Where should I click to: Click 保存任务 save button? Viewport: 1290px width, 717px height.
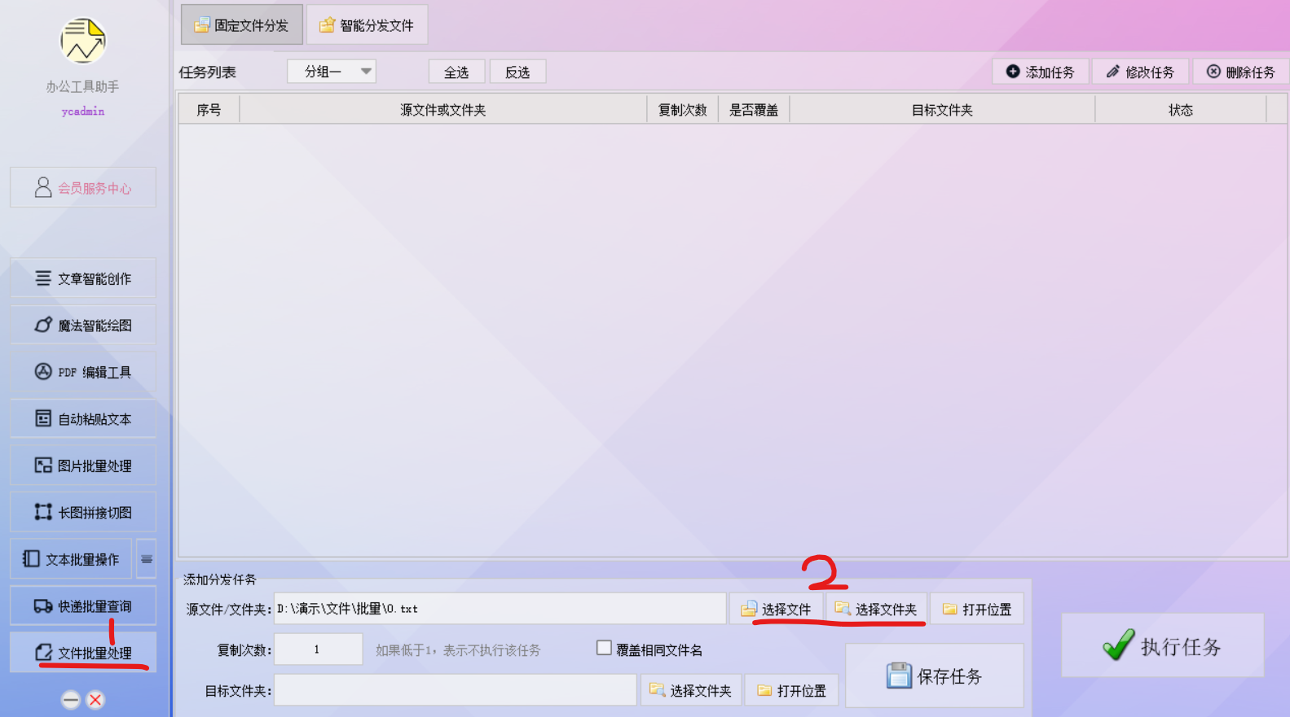click(935, 675)
